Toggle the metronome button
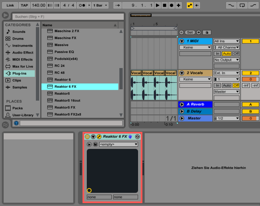Viewport: 260px width, 206px height. click(x=82, y=5)
